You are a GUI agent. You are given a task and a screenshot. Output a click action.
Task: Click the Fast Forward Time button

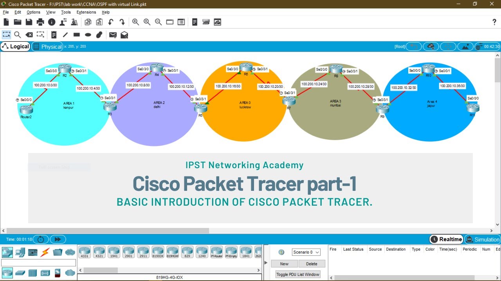[58, 239]
